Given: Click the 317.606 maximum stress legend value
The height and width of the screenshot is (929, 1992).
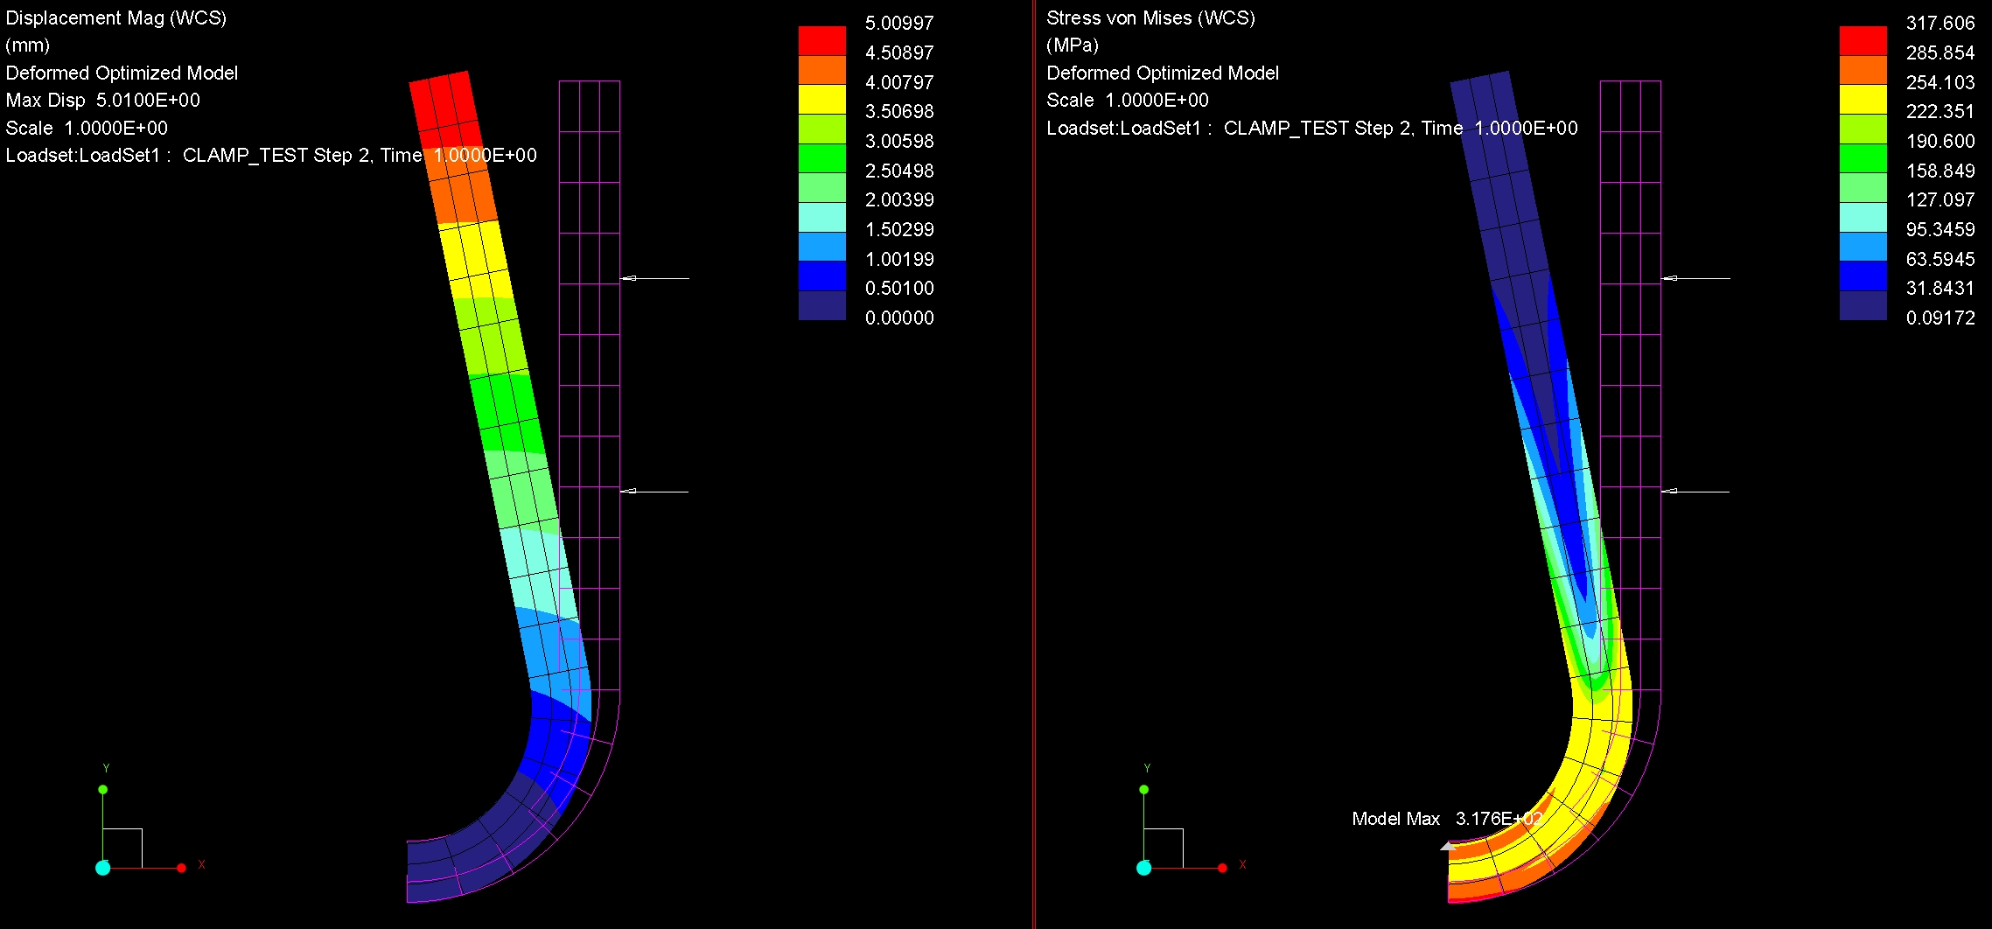Looking at the screenshot, I should (1940, 24).
